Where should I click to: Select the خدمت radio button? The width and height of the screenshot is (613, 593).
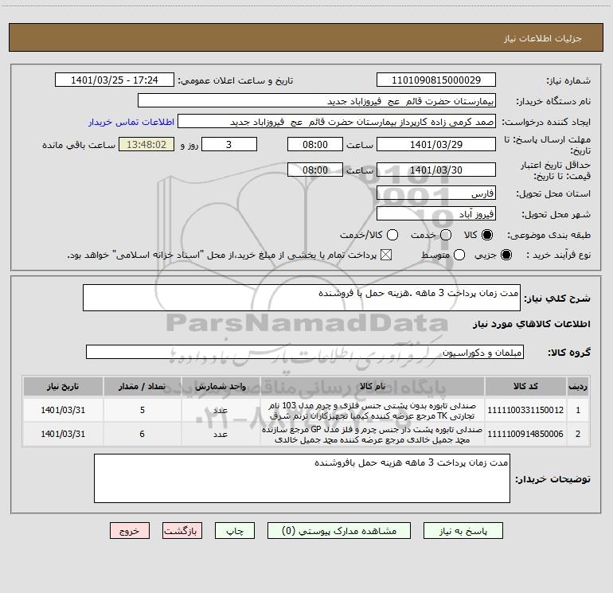pos(446,235)
